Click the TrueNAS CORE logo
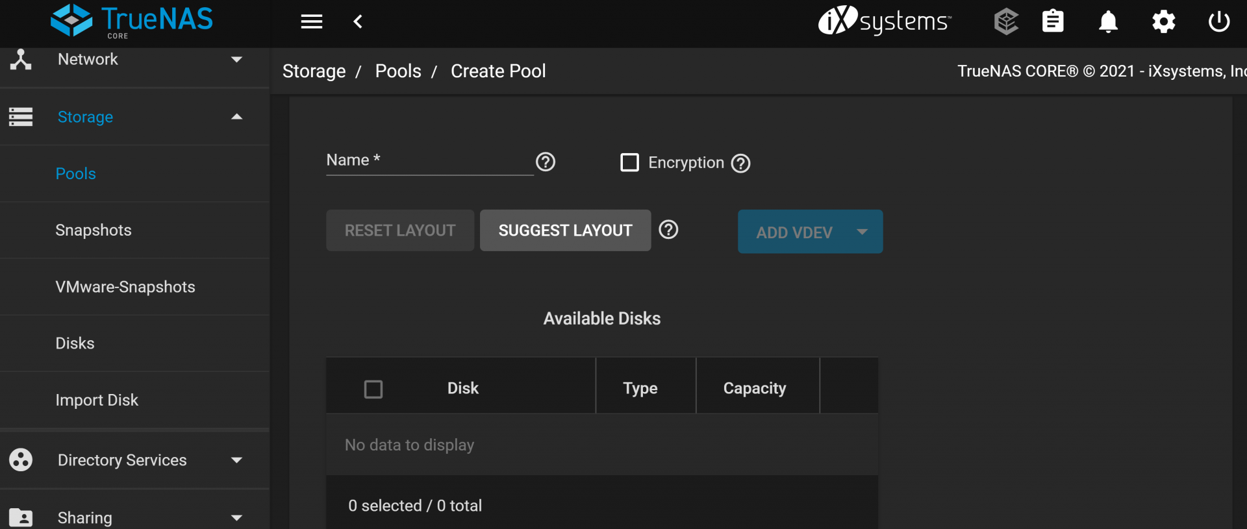The width and height of the screenshot is (1247, 529). click(132, 21)
